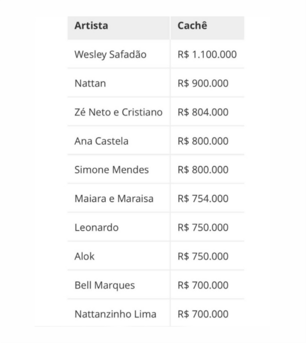Click the Cachê column header
306x343 pixels.
192,26
